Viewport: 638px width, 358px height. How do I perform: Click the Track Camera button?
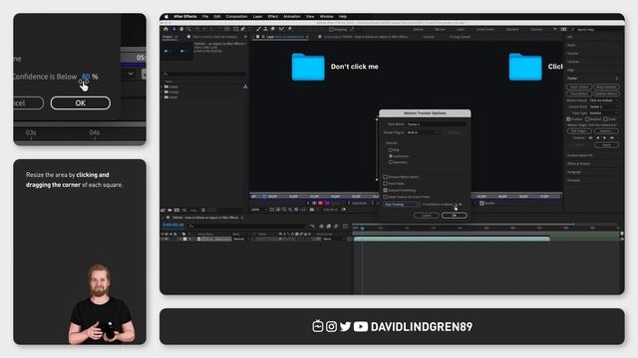(579, 87)
